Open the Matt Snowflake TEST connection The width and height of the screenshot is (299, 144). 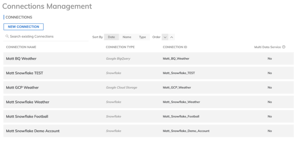(25, 73)
